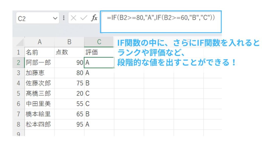Click cell with name 阿部一郎
This screenshot has width=262, height=147.
39,63
